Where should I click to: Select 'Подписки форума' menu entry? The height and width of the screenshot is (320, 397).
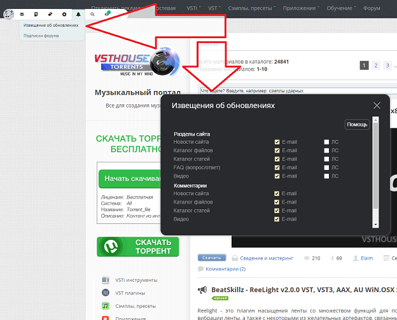(41, 36)
